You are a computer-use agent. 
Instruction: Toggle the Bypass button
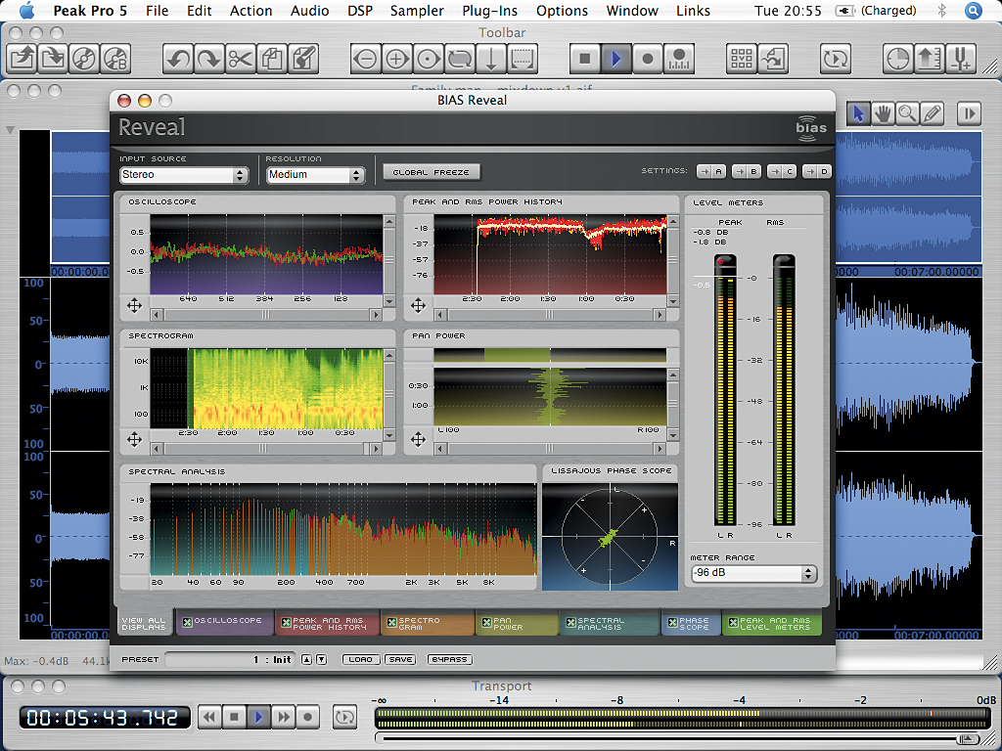click(449, 660)
